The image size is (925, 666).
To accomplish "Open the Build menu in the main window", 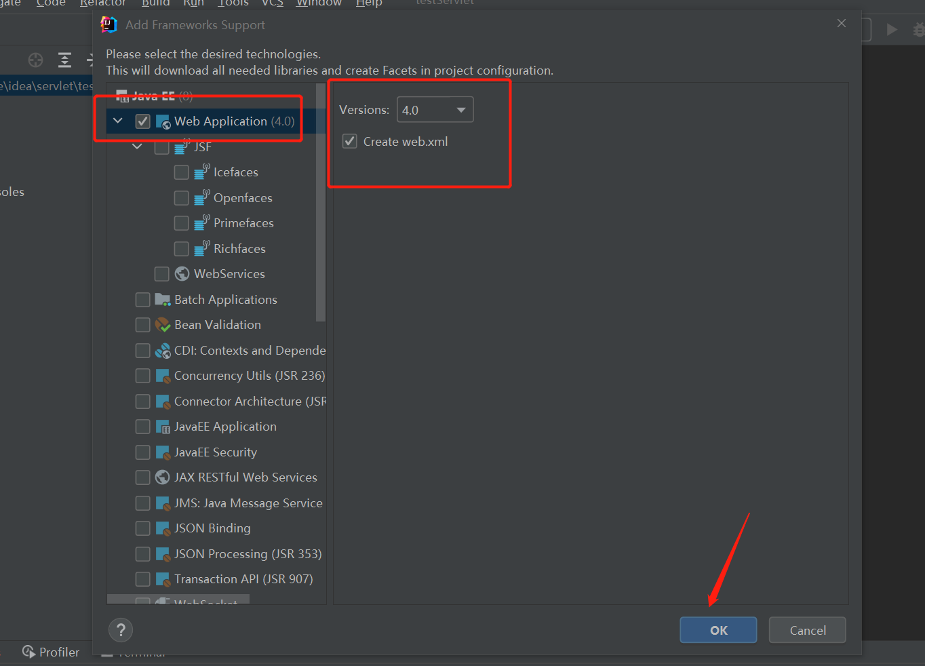I will point(155,3).
